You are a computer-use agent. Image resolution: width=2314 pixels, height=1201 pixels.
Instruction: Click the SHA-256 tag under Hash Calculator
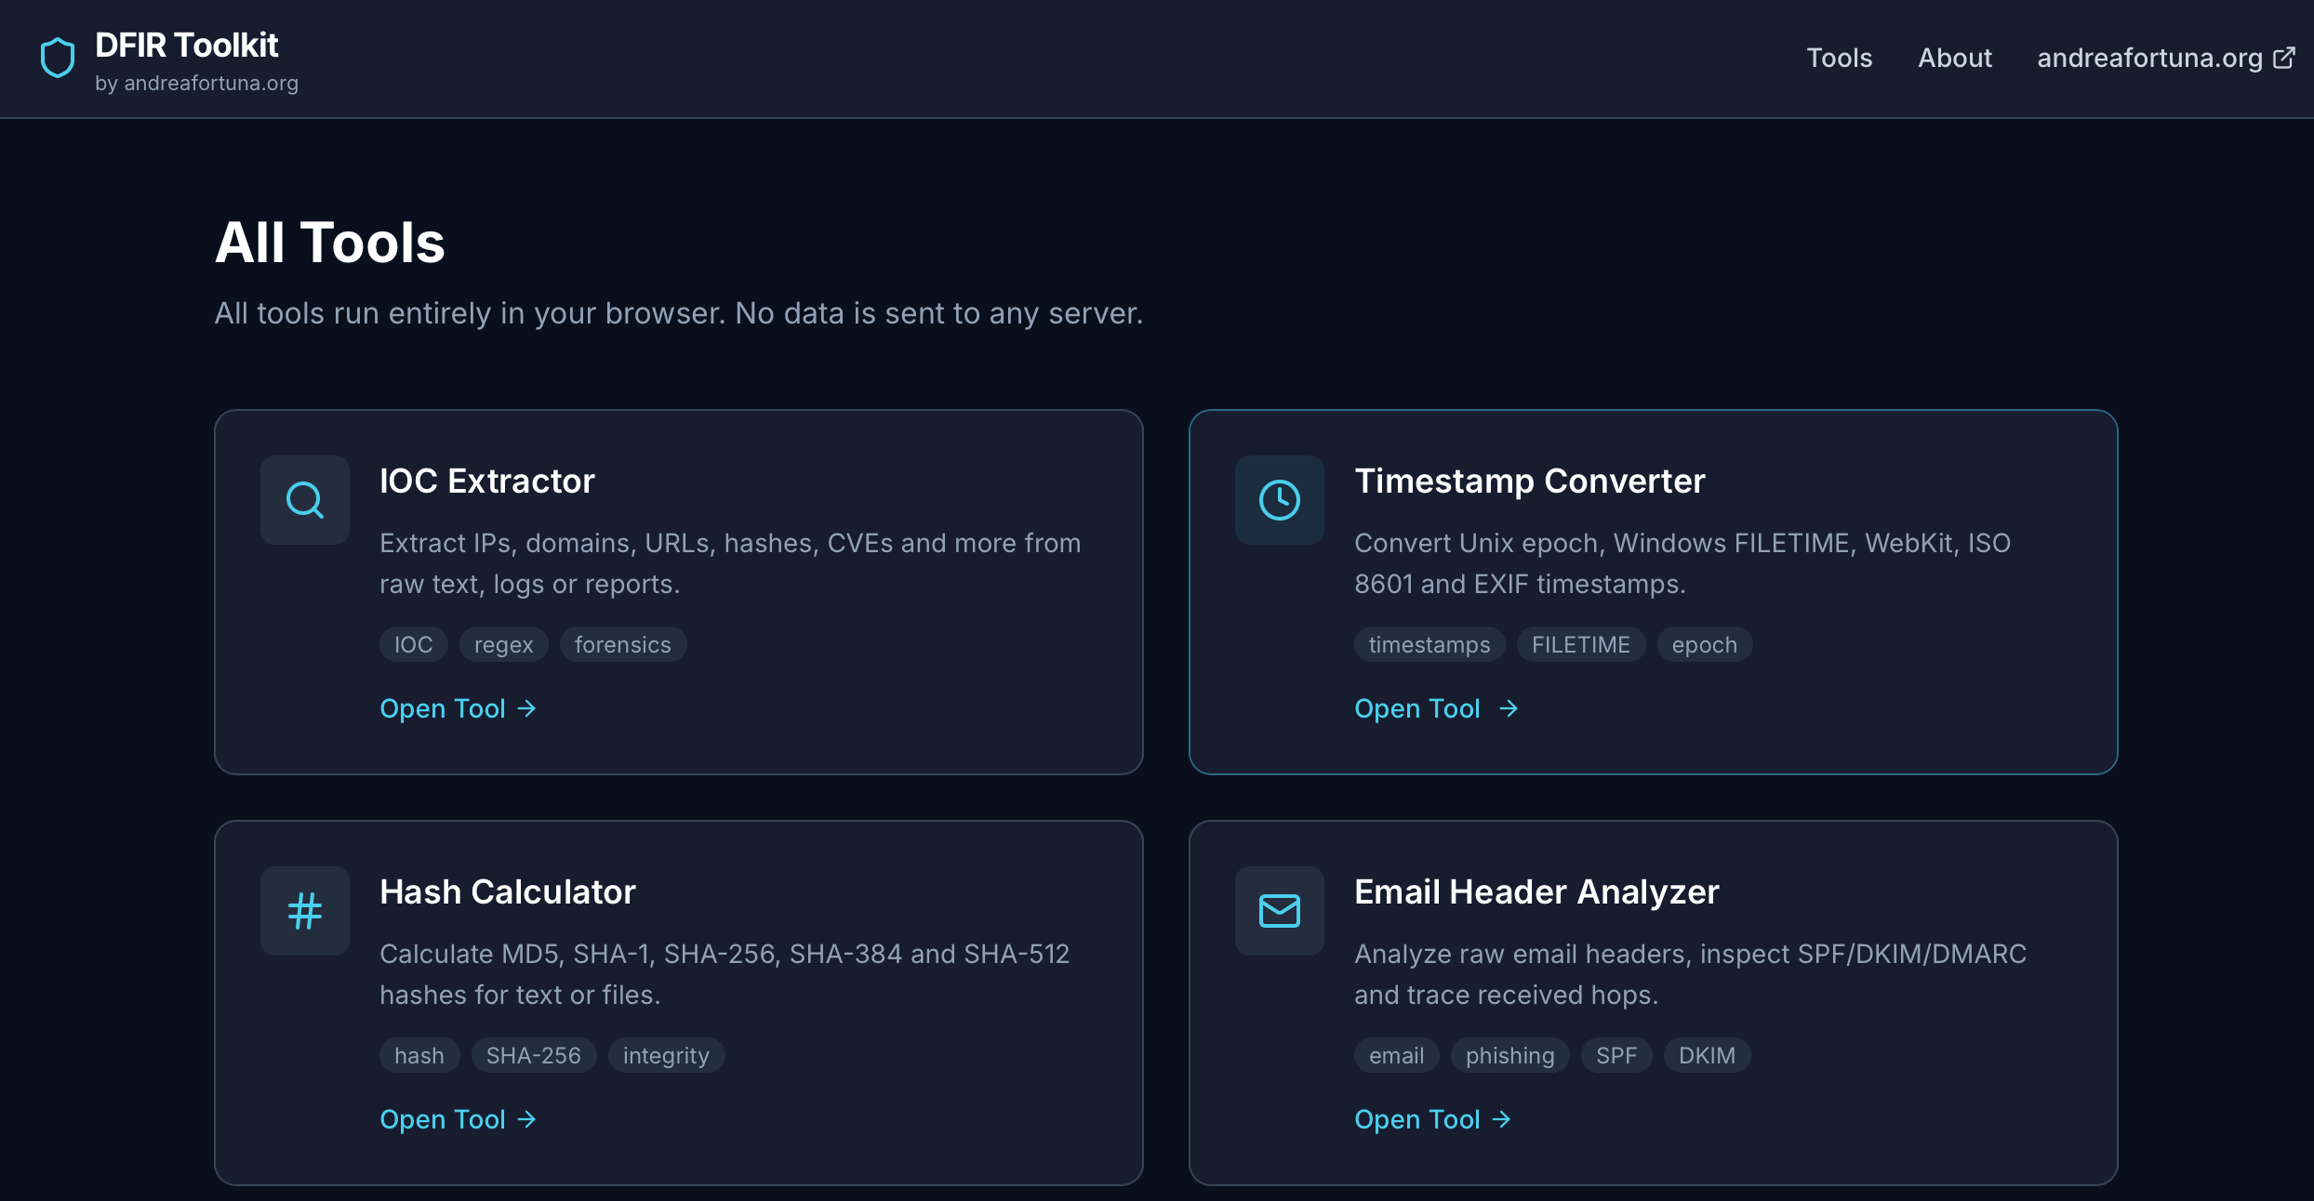tap(534, 1055)
